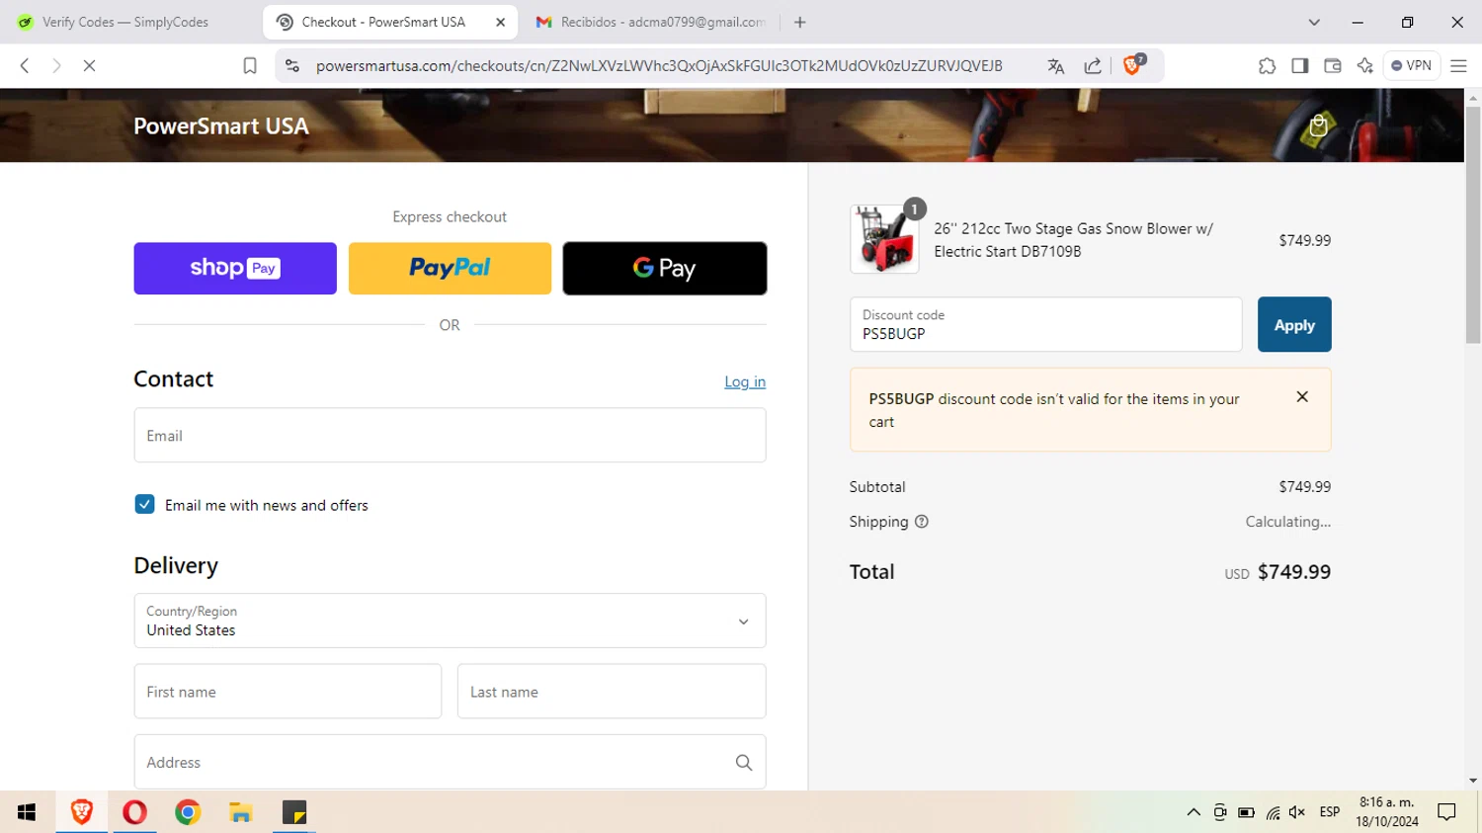The width and height of the screenshot is (1482, 833).
Task: Click the address search magnifier icon
Action: pos(744,763)
